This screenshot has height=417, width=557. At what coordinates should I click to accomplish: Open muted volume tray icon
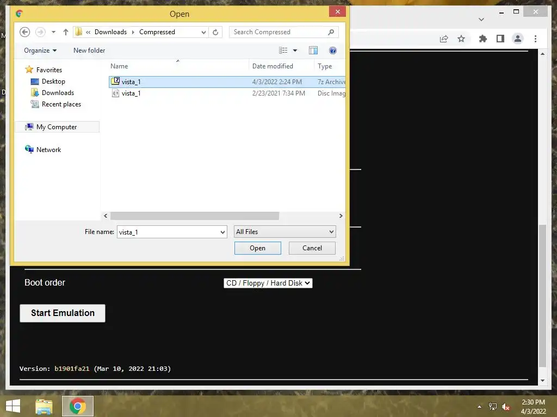coord(506,407)
